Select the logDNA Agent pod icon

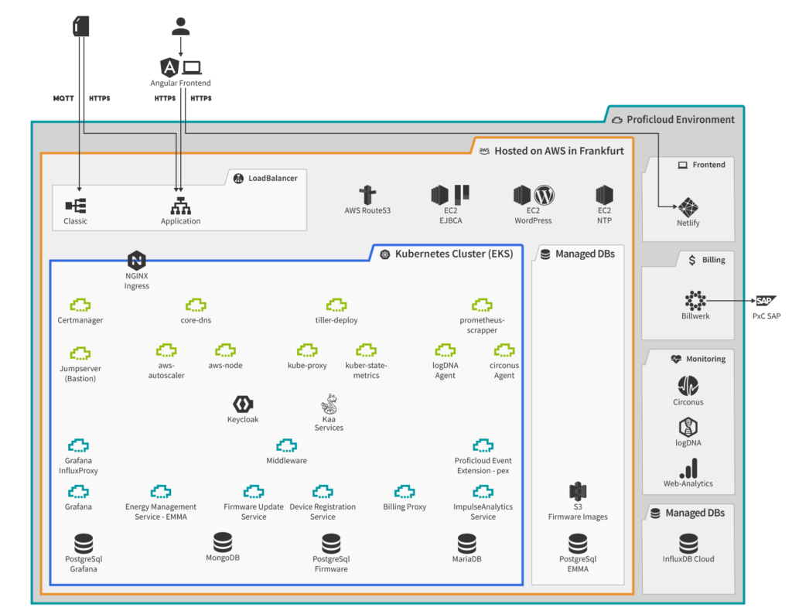point(445,350)
